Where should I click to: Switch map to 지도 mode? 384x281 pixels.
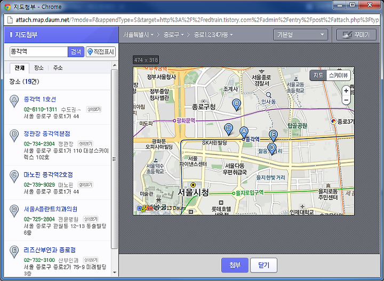coord(318,75)
